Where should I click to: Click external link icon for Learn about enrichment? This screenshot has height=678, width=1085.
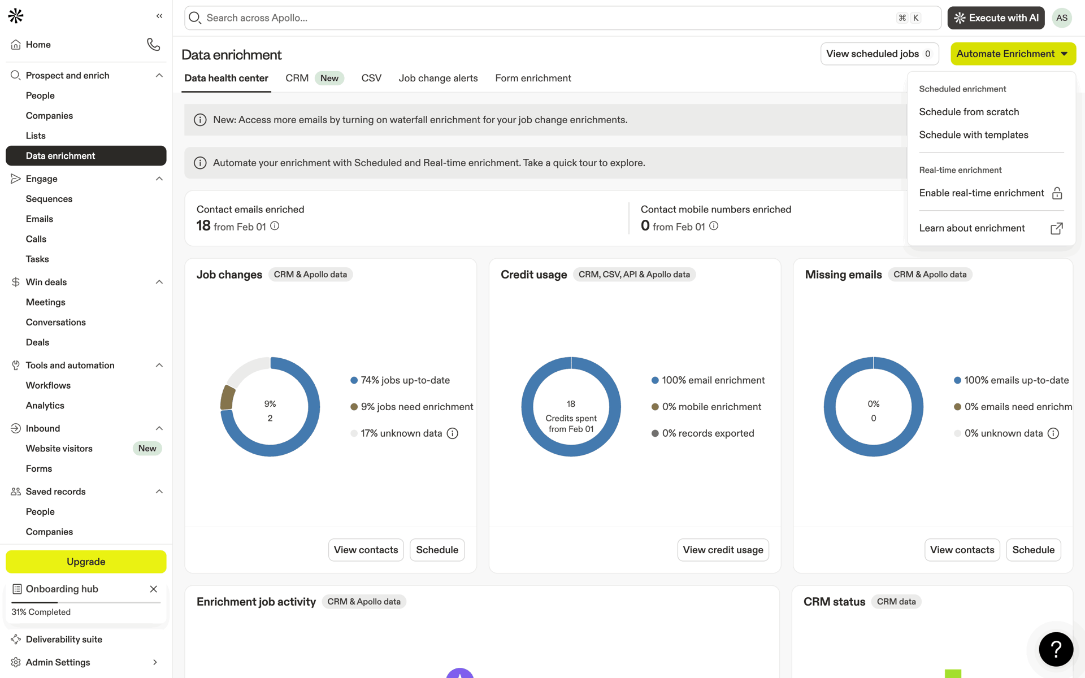click(1057, 228)
